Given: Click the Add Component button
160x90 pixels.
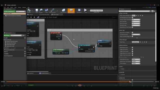Looking at the screenshot, I should pos(9,11).
